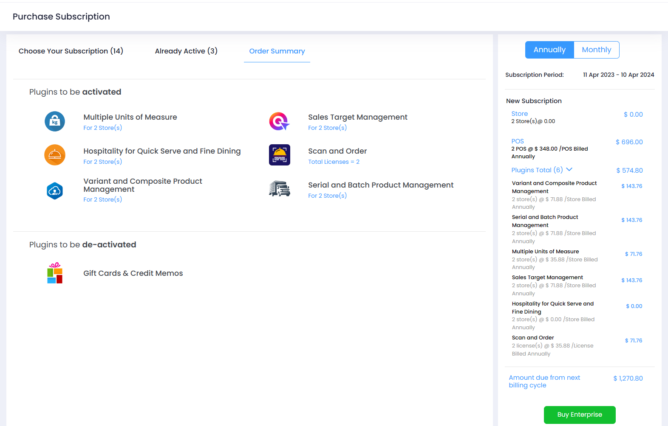Image resolution: width=668 pixels, height=426 pixels.
Task: Click Total Licenses = 2 under Scan and Order
Action: pyautogui.click(x=334, y=162)
